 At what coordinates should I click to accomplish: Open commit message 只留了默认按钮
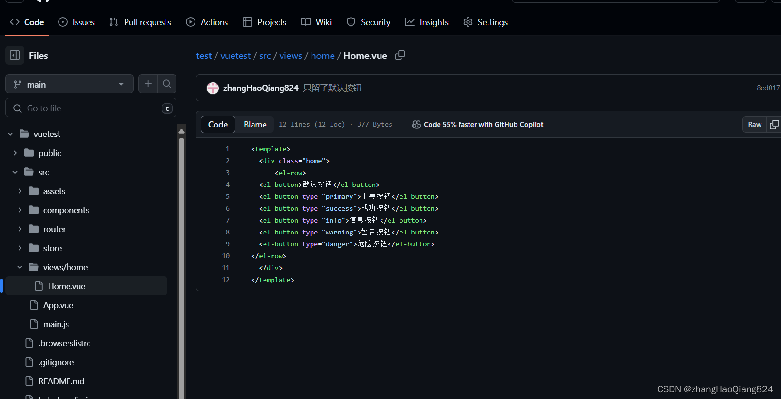(332, 88)
